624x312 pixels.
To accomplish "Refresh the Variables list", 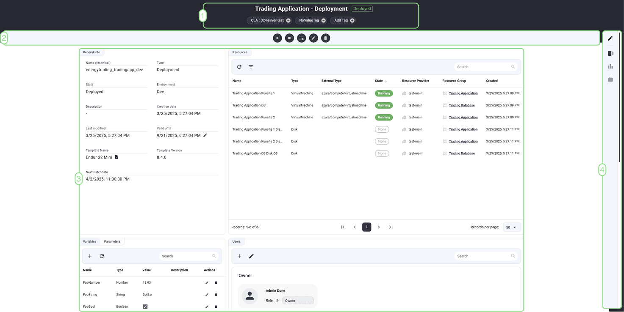I will pos(102,256).
